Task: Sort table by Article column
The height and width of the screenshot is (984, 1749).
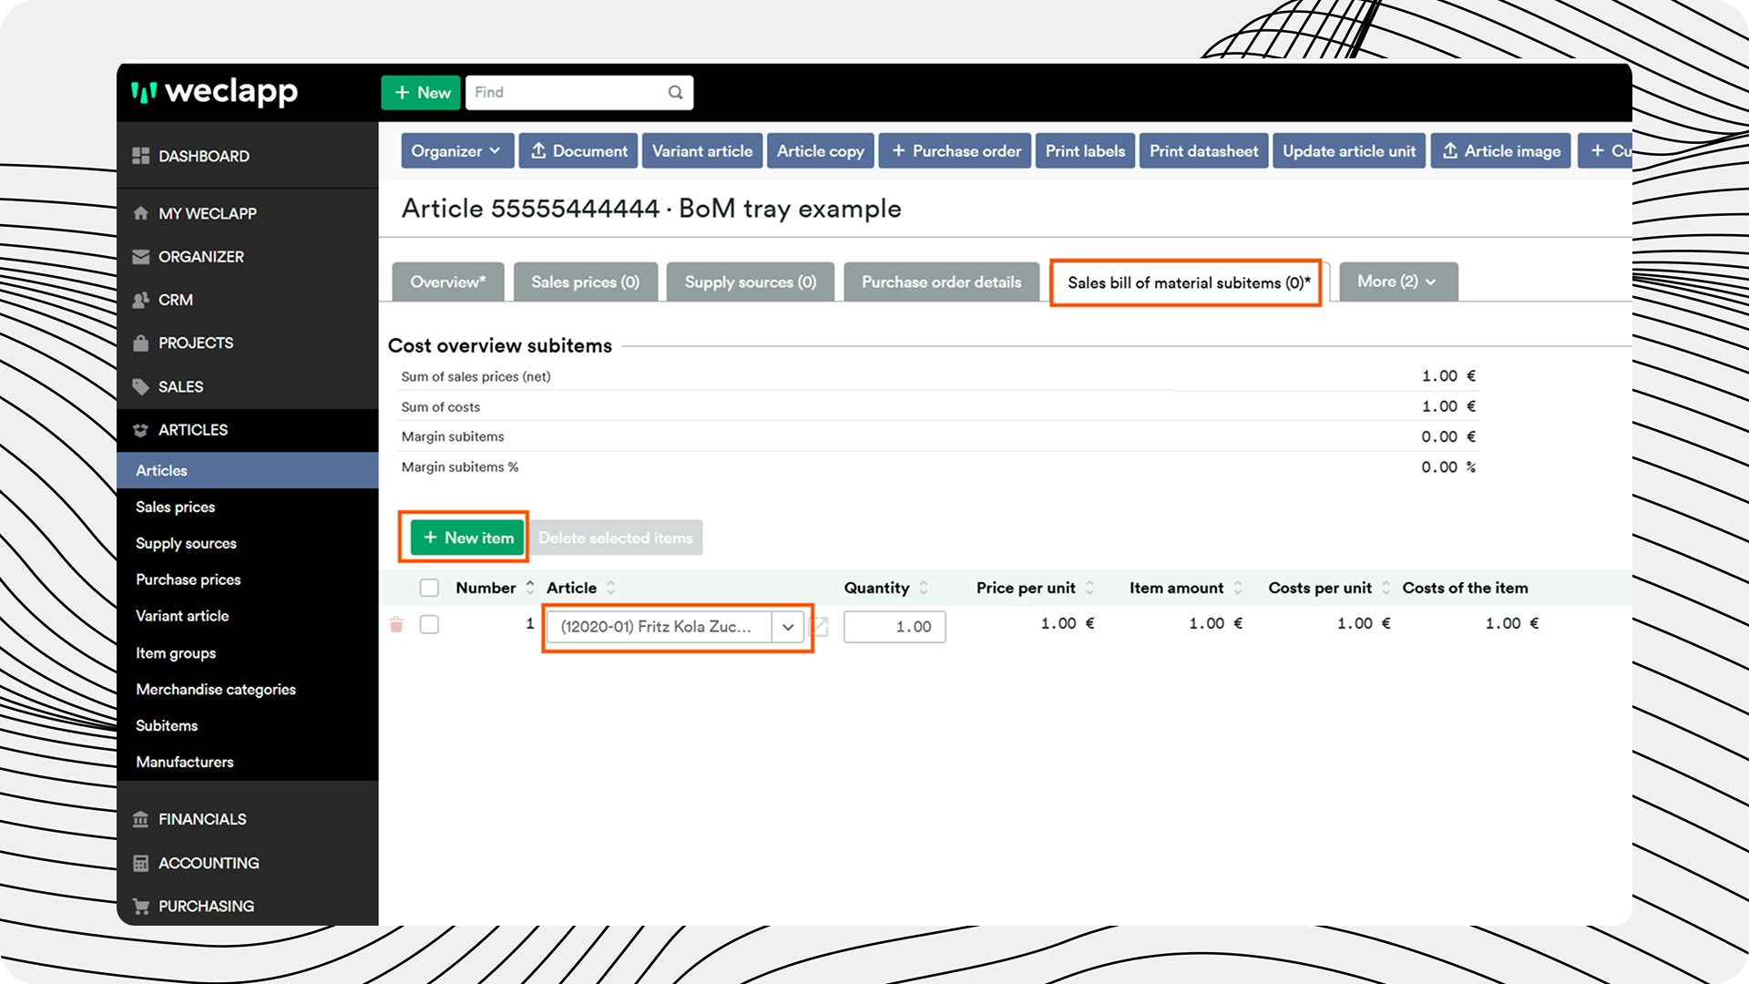Action: tap(611, 588)
